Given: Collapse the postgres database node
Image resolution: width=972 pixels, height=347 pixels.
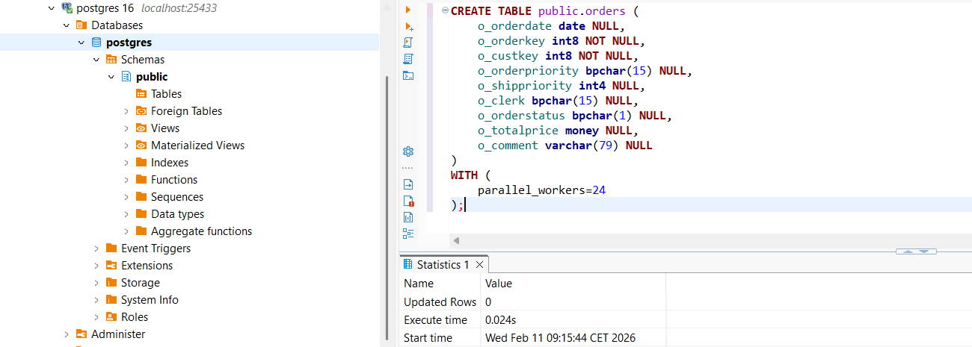Looking at the screenshot, I should point(81,43).
